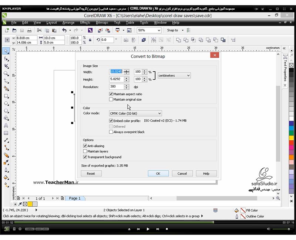Click the Width input field
296x240 pixels.
click(x=117, y=72)
